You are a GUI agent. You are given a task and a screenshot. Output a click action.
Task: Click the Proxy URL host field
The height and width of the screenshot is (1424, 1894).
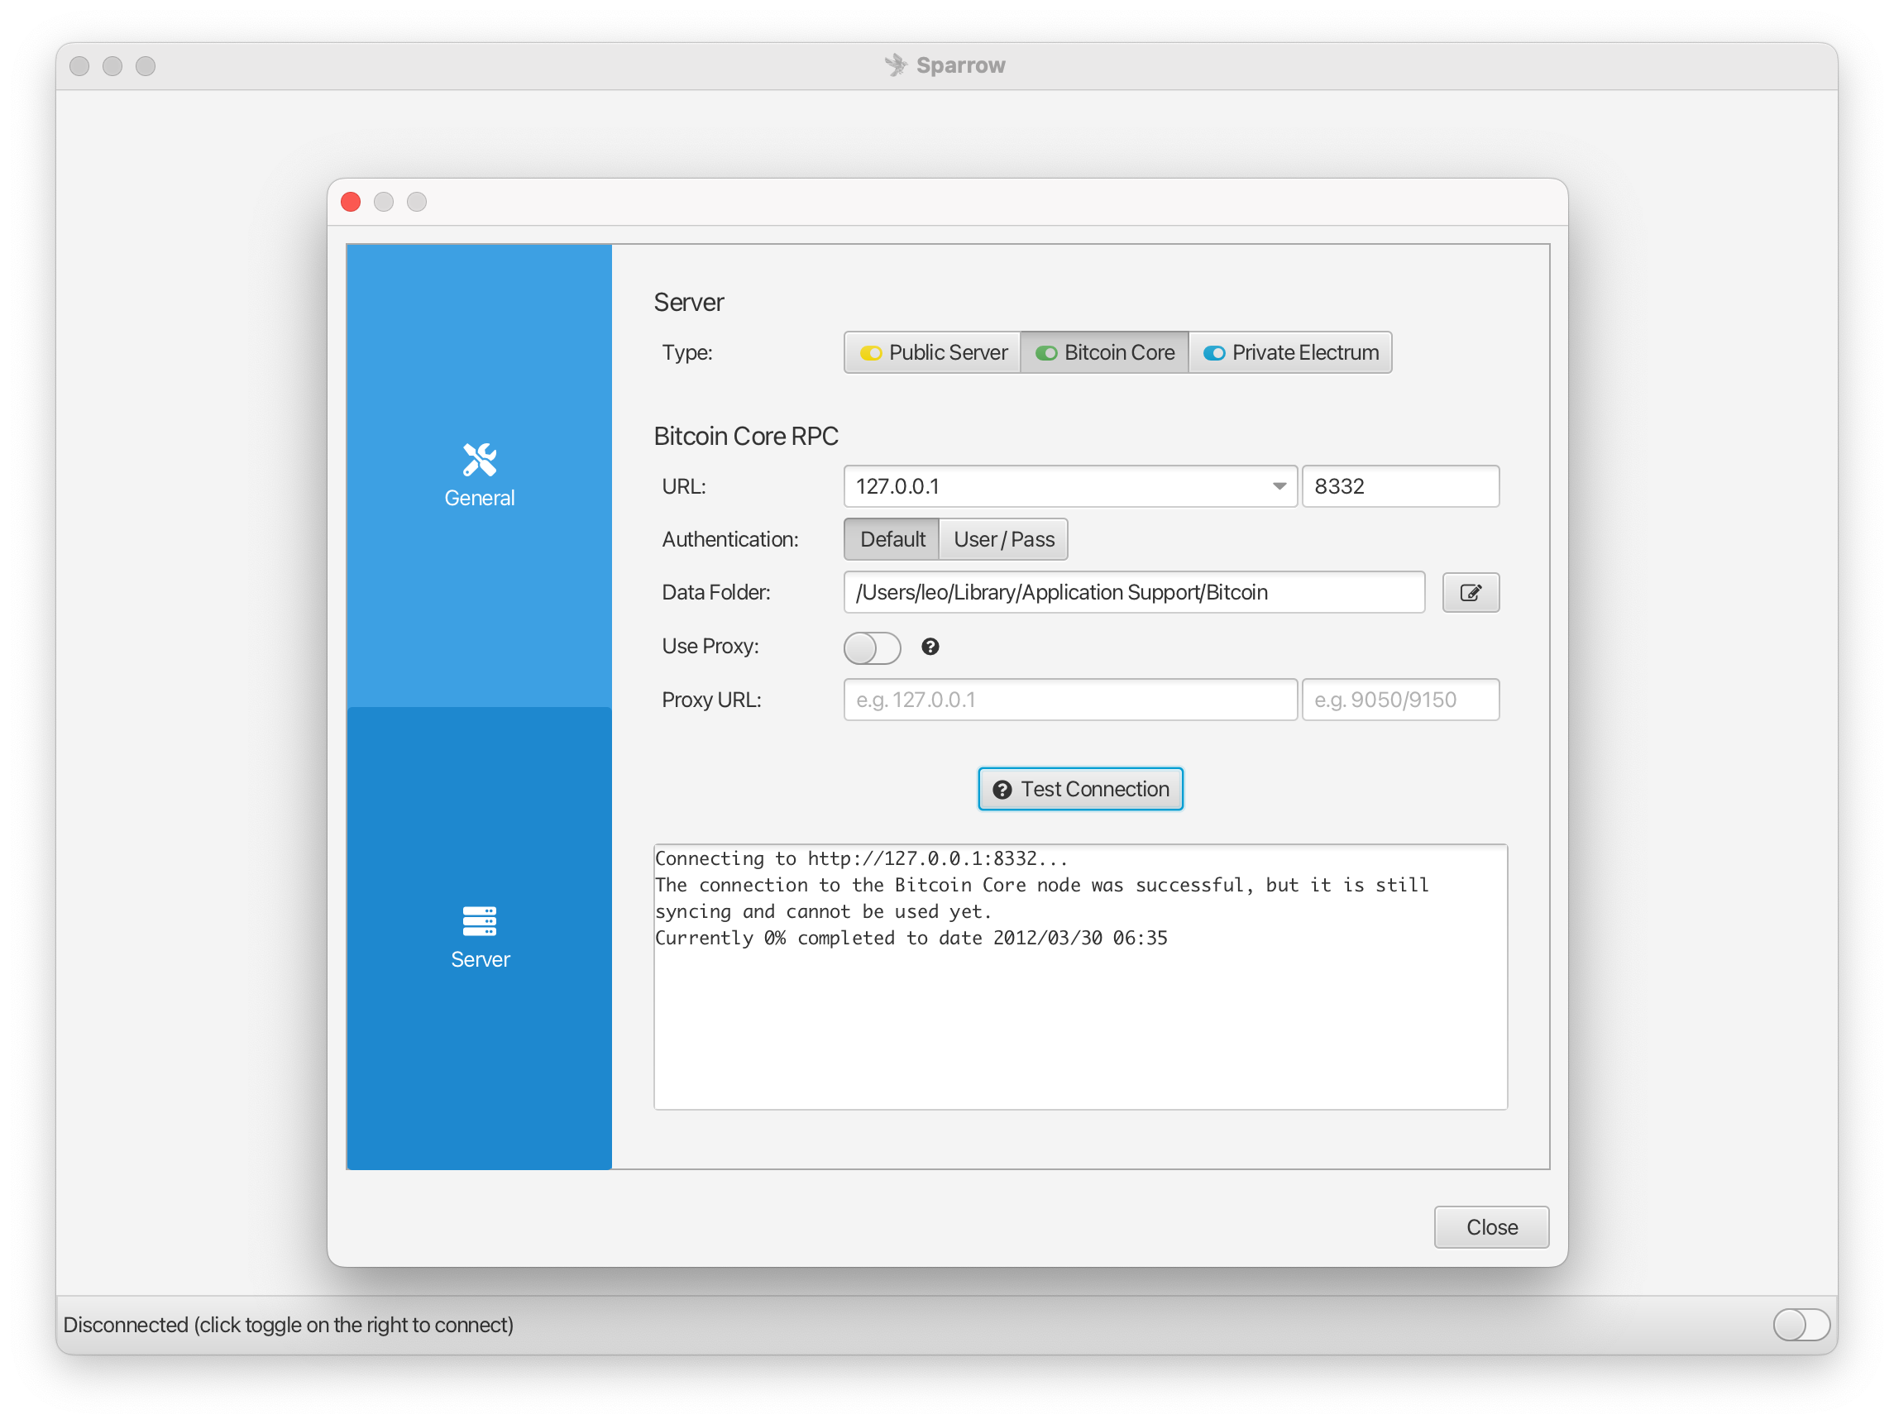click(x=1070, y=700)
